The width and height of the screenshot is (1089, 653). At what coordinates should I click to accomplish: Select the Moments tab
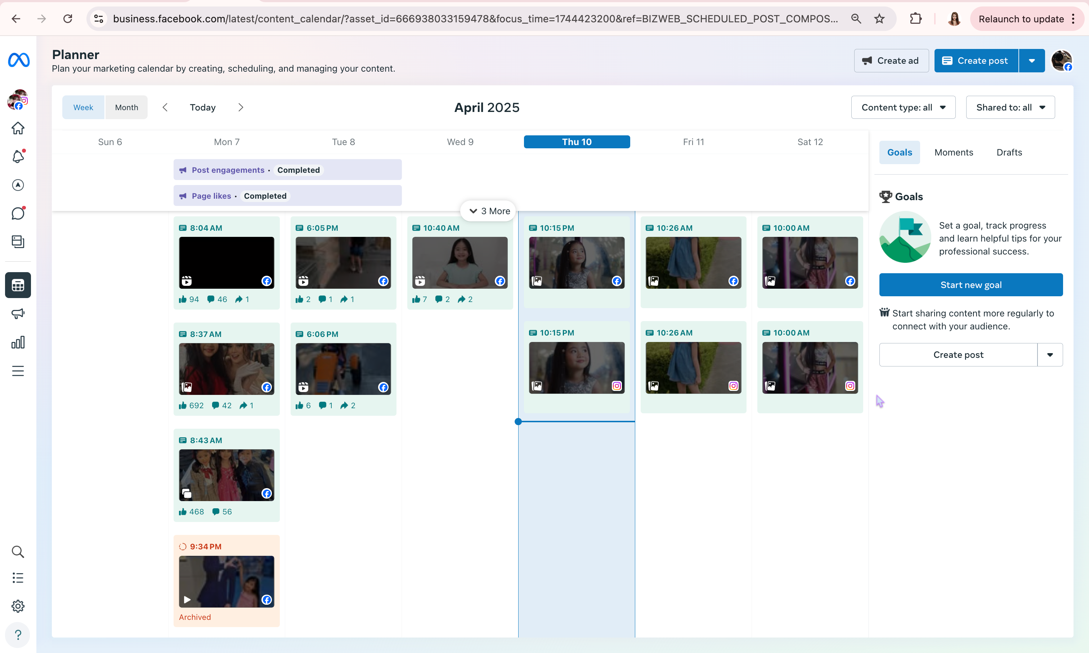(954, 152)
